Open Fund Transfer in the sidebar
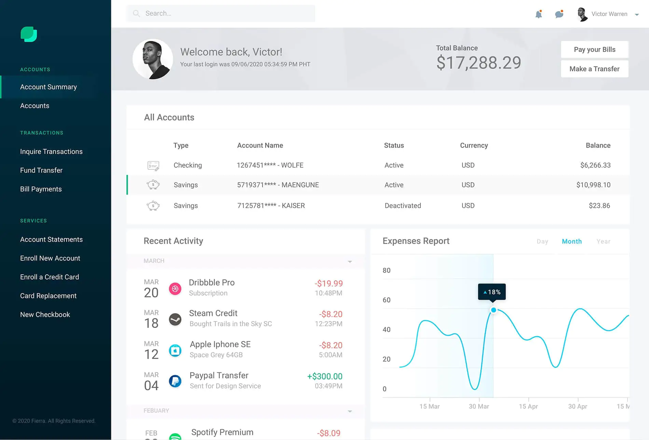The image size is (649, 440). (x=41, y=170)
